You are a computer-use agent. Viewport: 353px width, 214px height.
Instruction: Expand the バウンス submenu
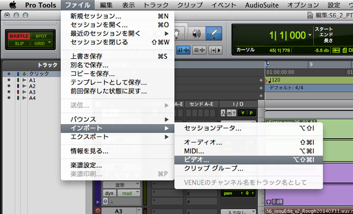click(x=117, y=119)
